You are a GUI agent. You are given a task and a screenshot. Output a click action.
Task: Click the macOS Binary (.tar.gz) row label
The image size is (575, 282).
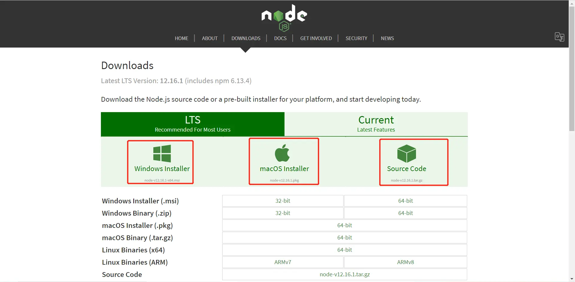137,238
